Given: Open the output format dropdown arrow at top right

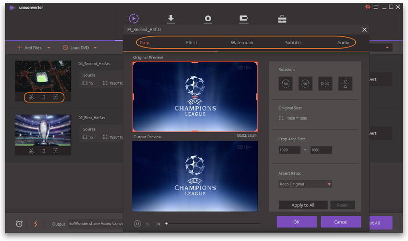Looking at the screenshot, I should [x=387, y=48].
